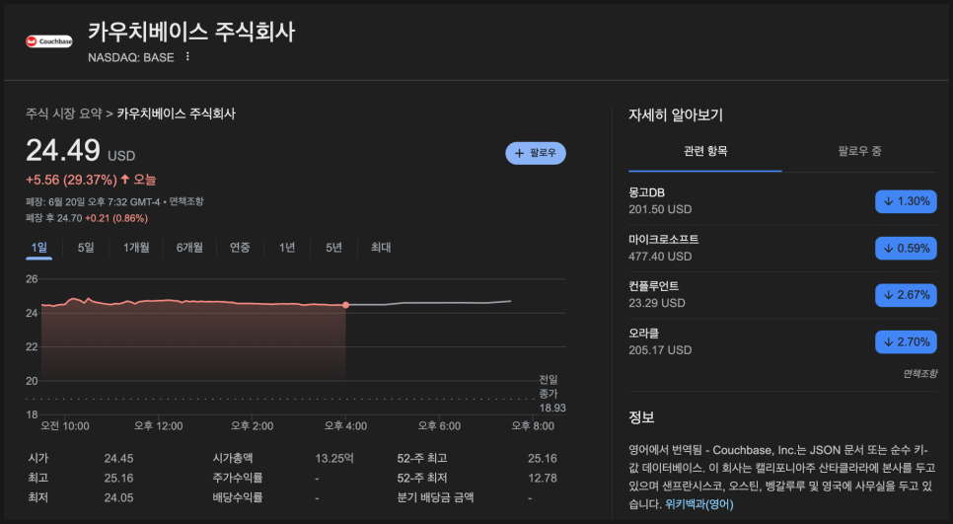The width and height of the screenshot is (953, 524).
Task: Click the 주식 시장 요약 breadcrumb link
Action: tap(64, 113)
